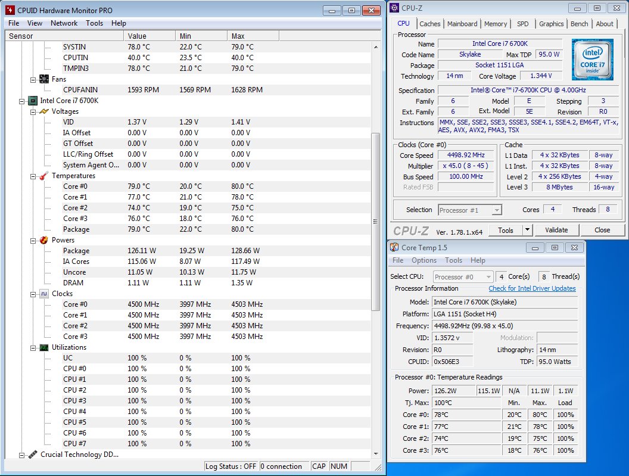Open the File menu in Hardware Monitor
629x476 pixels.
(14, 23)
